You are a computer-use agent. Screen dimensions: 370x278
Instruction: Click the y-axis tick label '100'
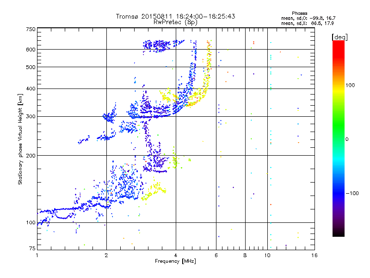click(31, 222)
